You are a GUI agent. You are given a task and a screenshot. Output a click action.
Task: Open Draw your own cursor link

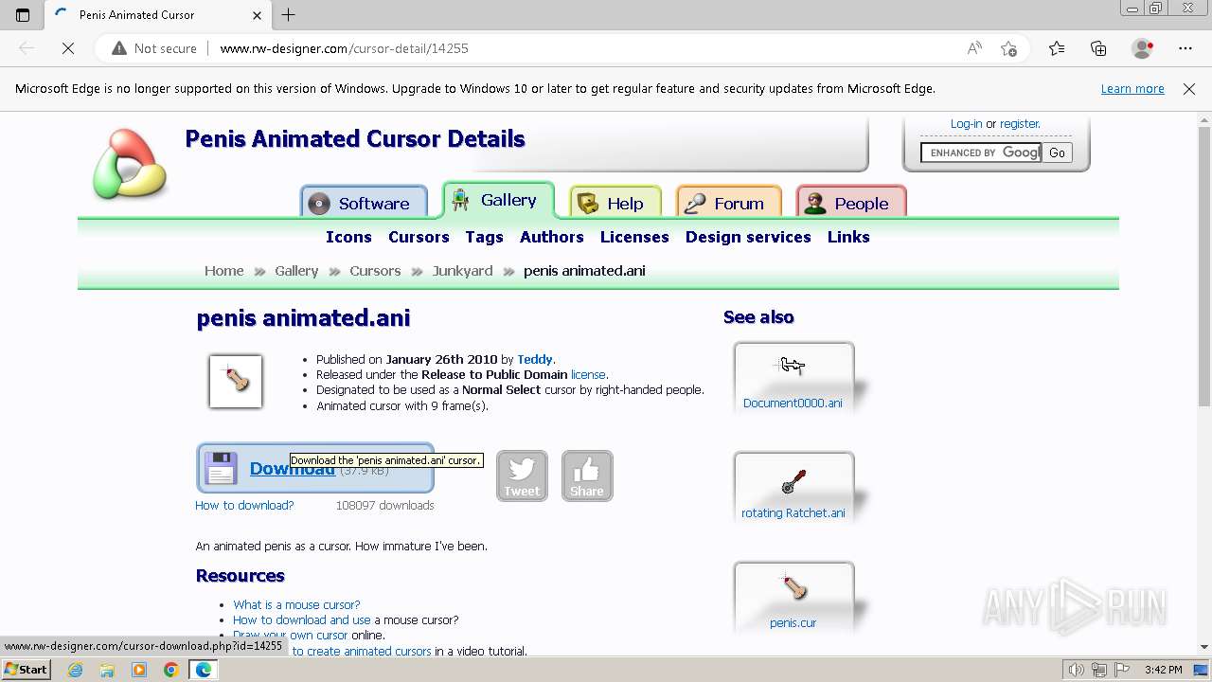[291, 635]
